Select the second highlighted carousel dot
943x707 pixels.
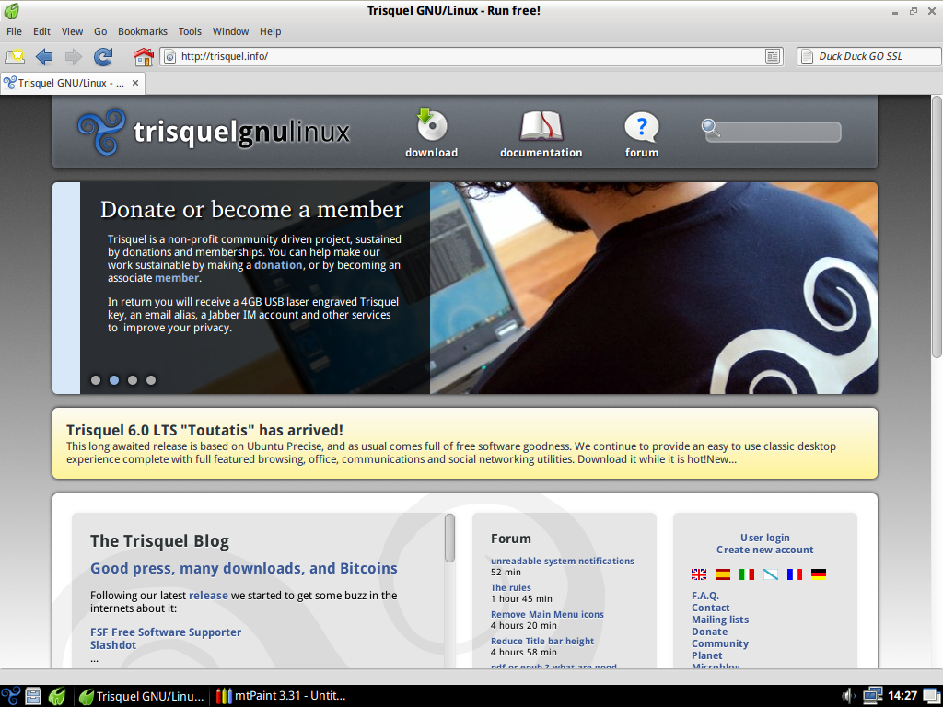point(114,380)
